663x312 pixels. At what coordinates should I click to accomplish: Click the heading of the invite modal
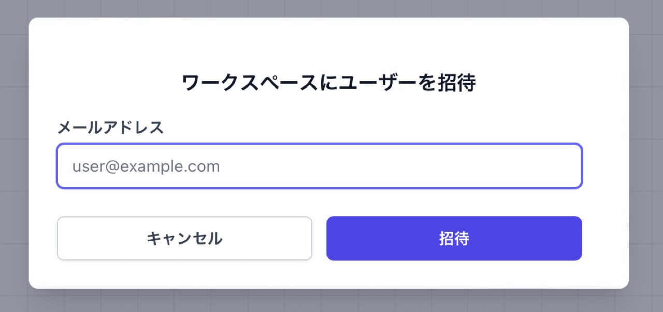(x=328, y=83)
